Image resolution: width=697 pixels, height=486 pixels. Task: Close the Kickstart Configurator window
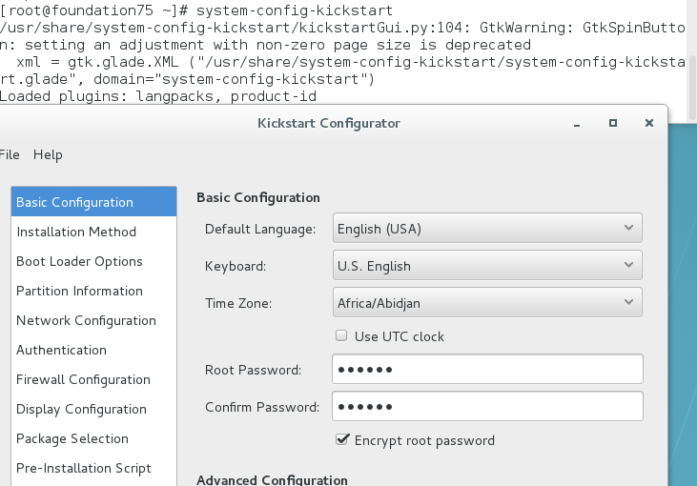pyautogui.click(x=649, y=123)
